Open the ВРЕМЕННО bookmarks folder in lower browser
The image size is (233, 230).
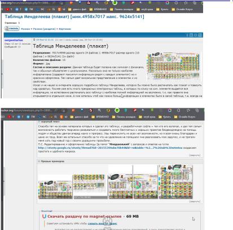[100, 117]
